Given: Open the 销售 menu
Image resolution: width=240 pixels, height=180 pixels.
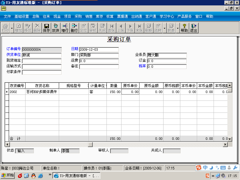Looking at the screenshot, I should pos(89,16).
